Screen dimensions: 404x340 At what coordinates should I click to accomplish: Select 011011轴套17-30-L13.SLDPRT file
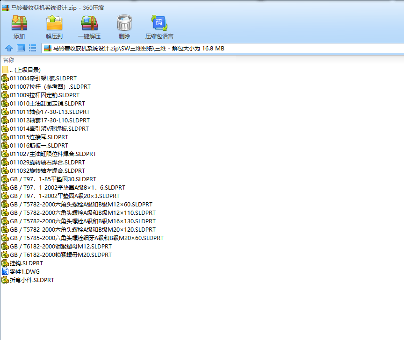pyautogui.click(x=46, y=112)
